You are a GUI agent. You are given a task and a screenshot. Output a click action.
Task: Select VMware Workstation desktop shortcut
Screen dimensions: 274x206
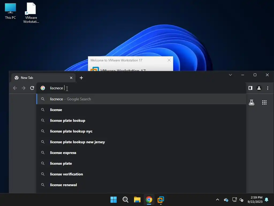(x=31, y=13)
